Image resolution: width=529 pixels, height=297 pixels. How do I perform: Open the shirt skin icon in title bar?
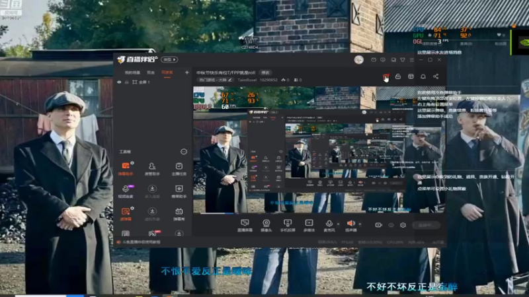click(403, 59)
